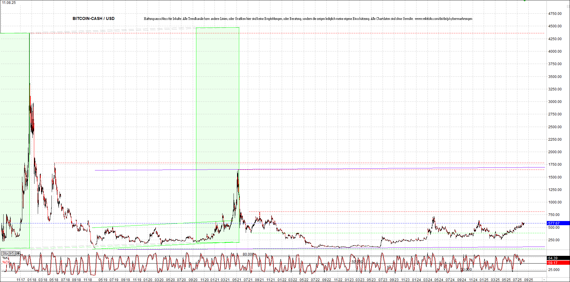This screenshot has width=570, height=282.
Task: Click the 4500.00 price axis label
Action: pos(555,26)
